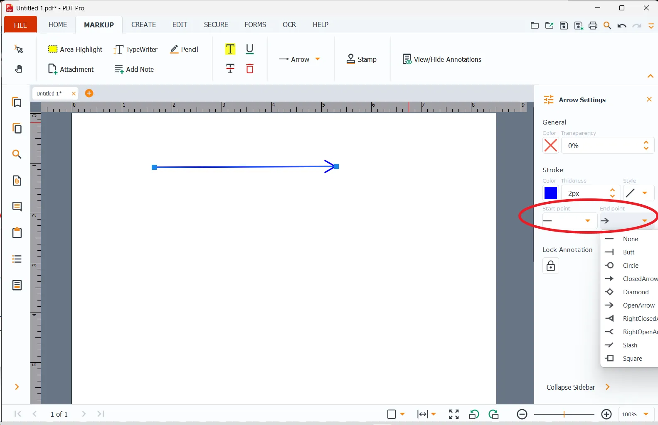Add an Attachment annotation
This screenshot has height=425, width=658.
coord(71,69)
